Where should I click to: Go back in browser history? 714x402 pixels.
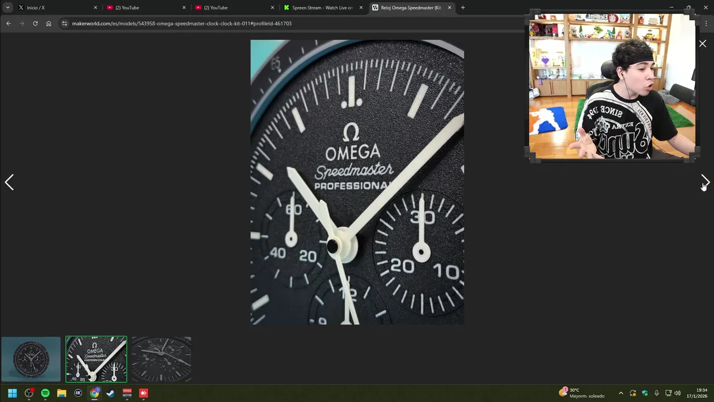click(x=8, y=23)
